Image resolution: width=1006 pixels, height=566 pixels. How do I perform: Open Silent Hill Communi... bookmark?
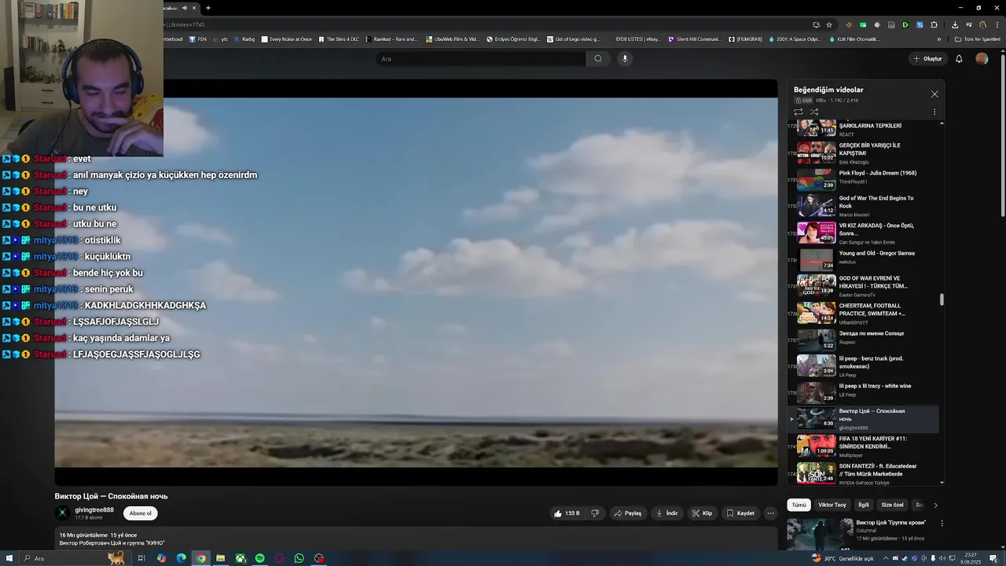pos(693,39)
